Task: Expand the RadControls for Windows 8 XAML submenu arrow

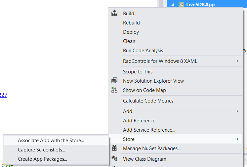Action: tap(237, 61)
